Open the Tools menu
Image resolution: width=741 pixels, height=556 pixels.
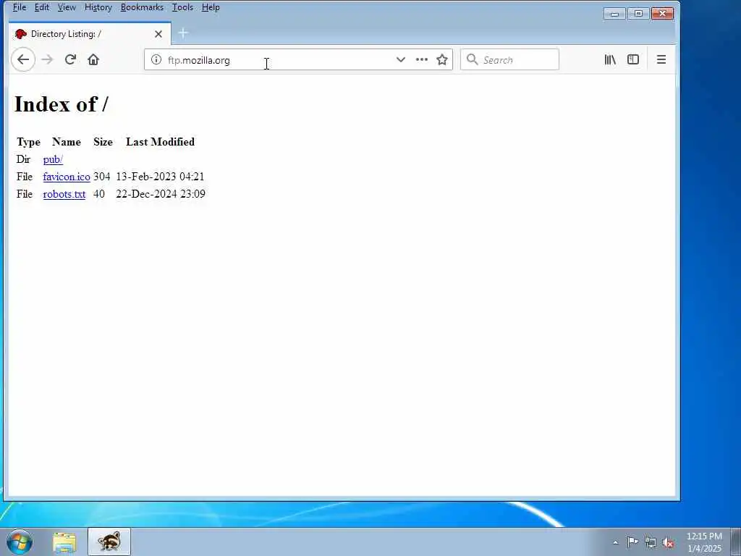click(182, 7)
